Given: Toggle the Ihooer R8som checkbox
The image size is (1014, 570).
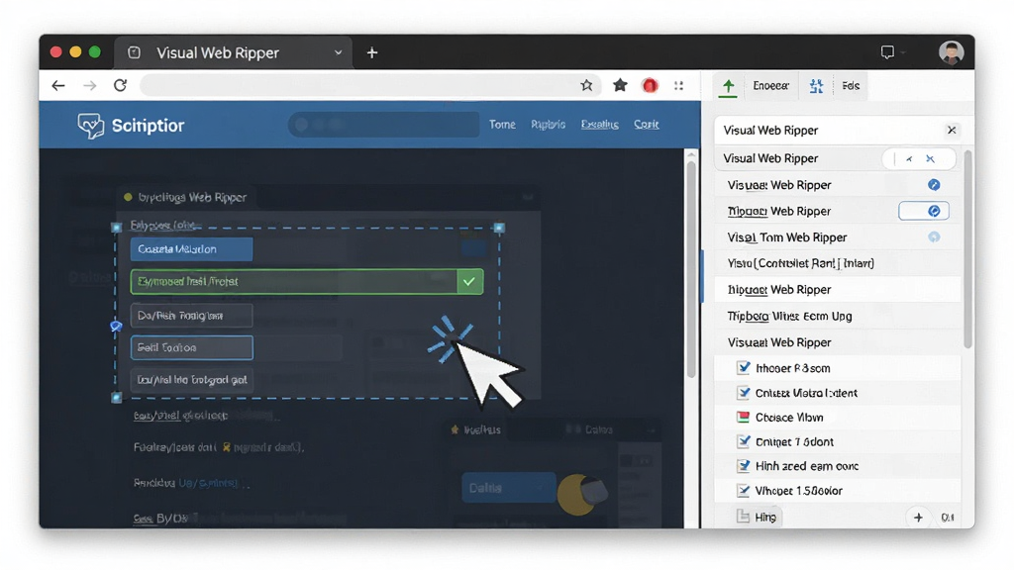Looking at the screenshot, I should pos(744,368).
